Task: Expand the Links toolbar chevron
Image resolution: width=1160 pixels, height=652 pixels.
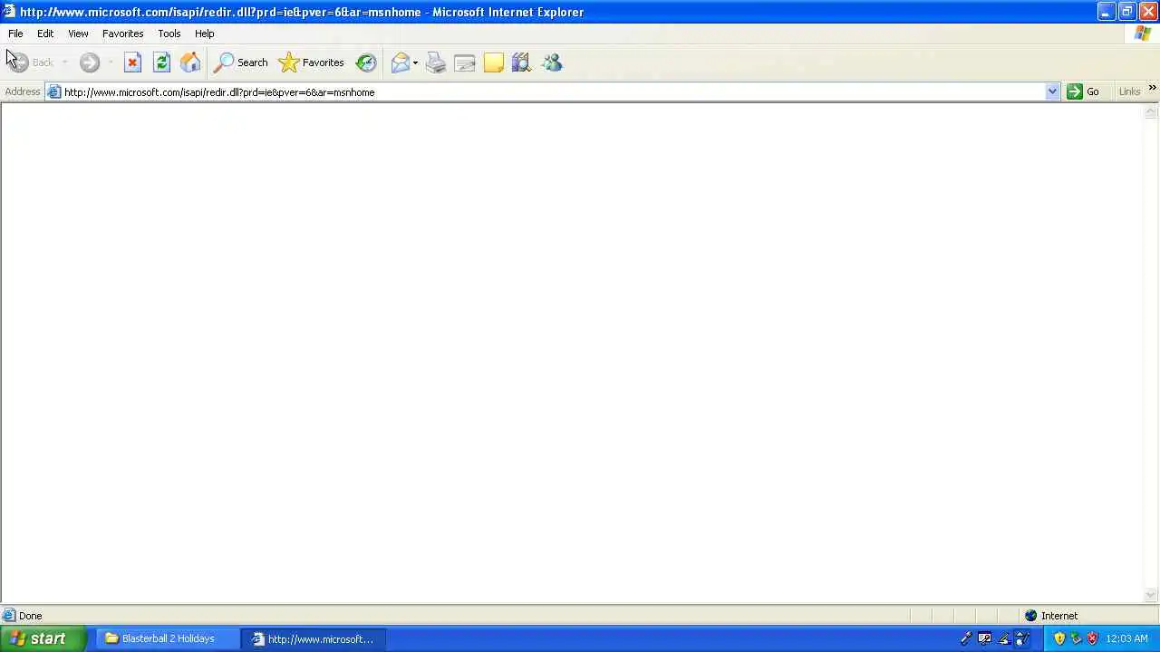Action: [x=1152, y=88]
